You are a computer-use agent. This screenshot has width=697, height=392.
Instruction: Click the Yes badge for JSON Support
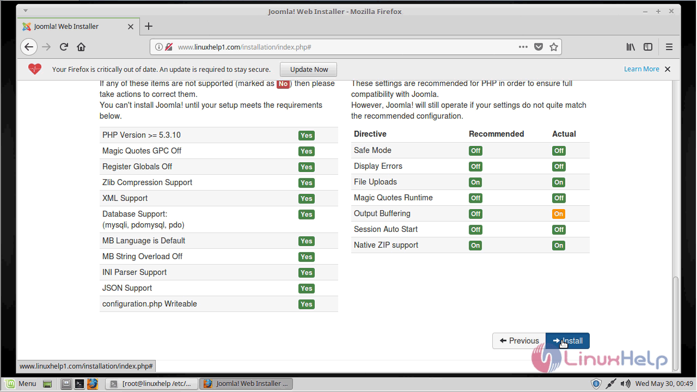tap(307, 289)
